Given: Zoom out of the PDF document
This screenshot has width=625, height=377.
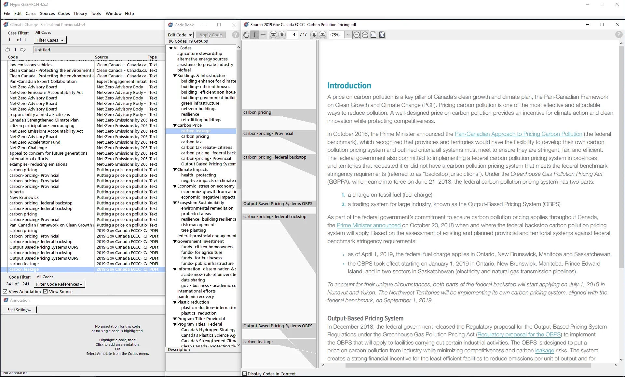Looking at the screenshot, I should pos(356,35).
